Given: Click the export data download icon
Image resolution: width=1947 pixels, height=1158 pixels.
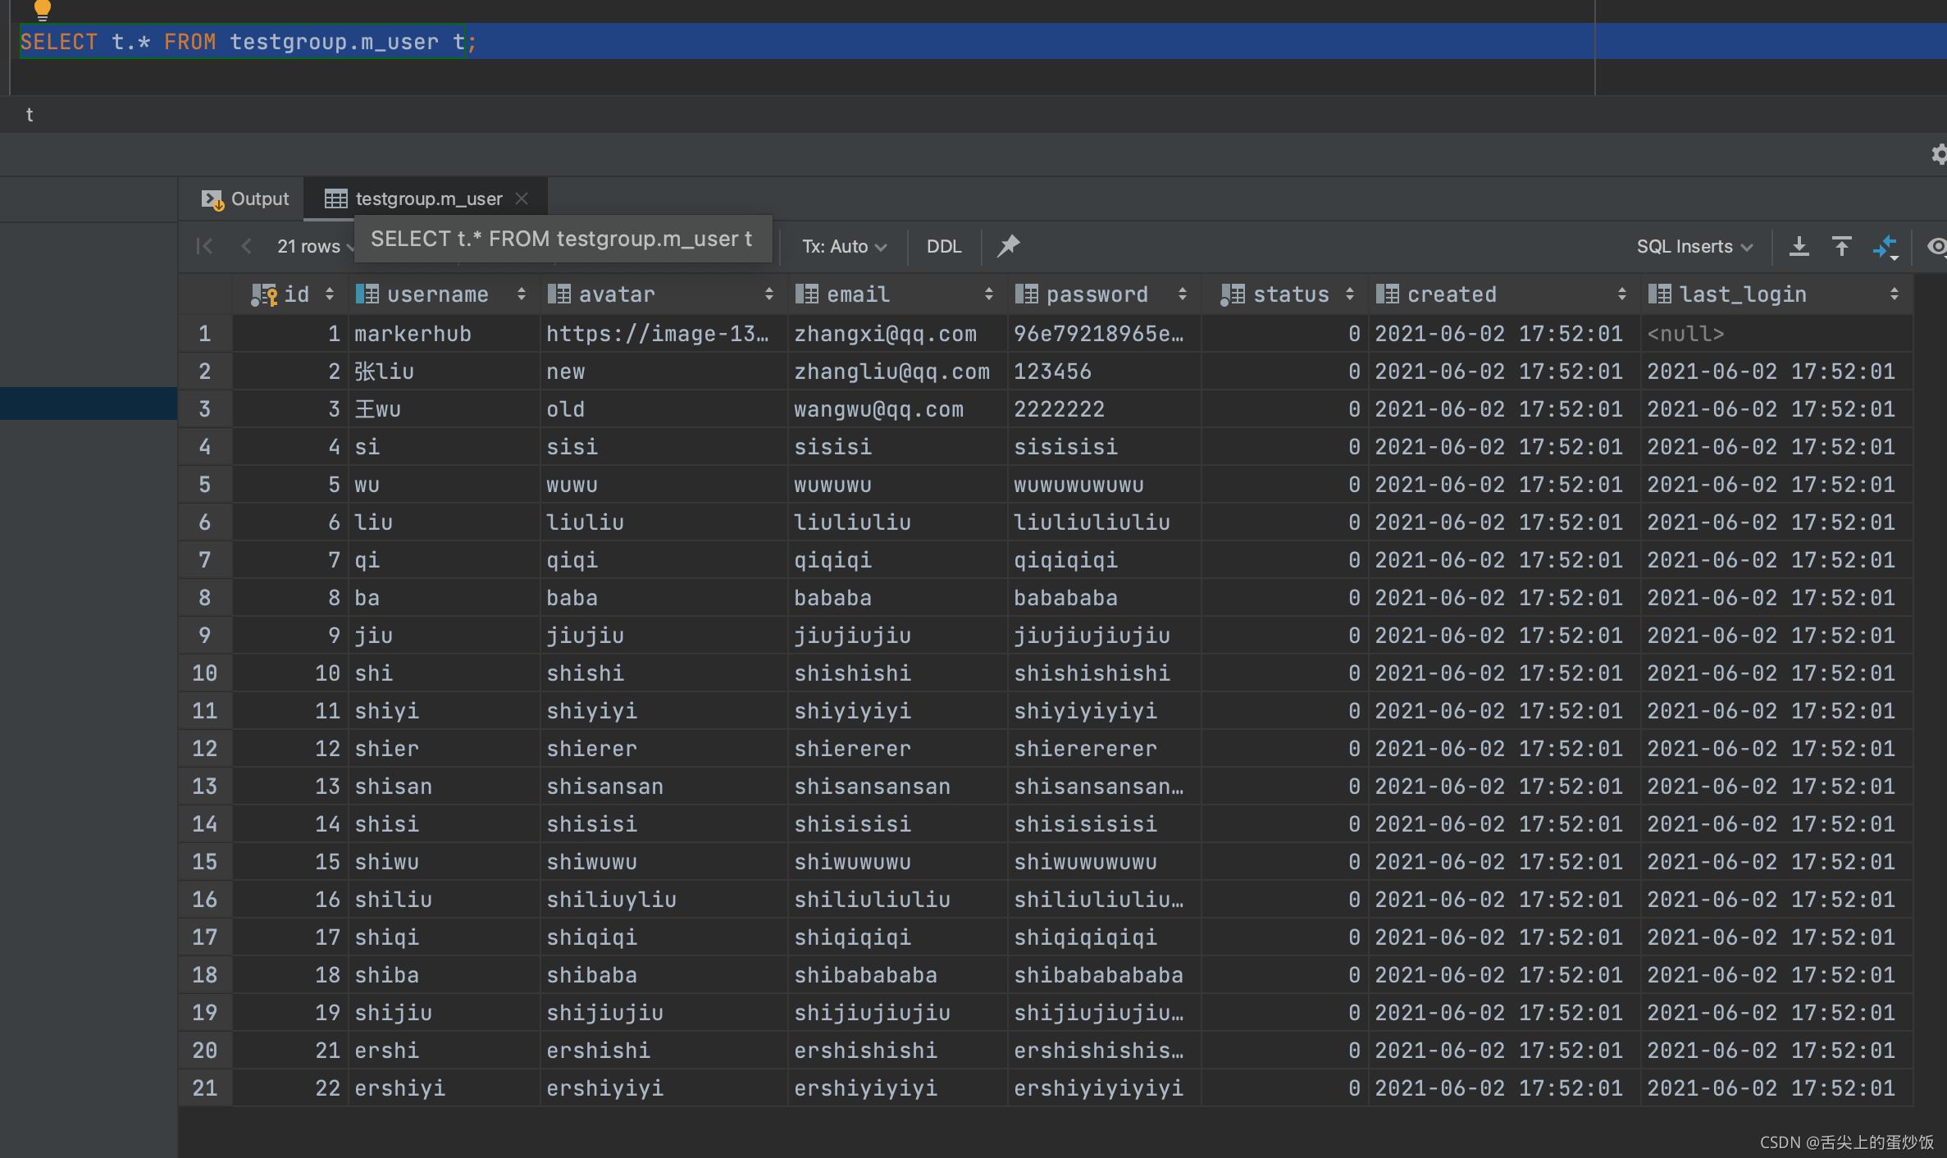Looking at the screenshot, I should [1799, 246].
